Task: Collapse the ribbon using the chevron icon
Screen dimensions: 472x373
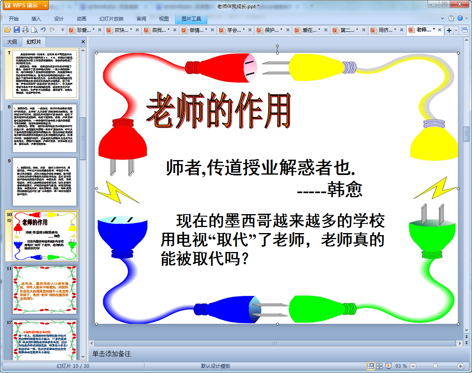Action: (x=443, y=18)
